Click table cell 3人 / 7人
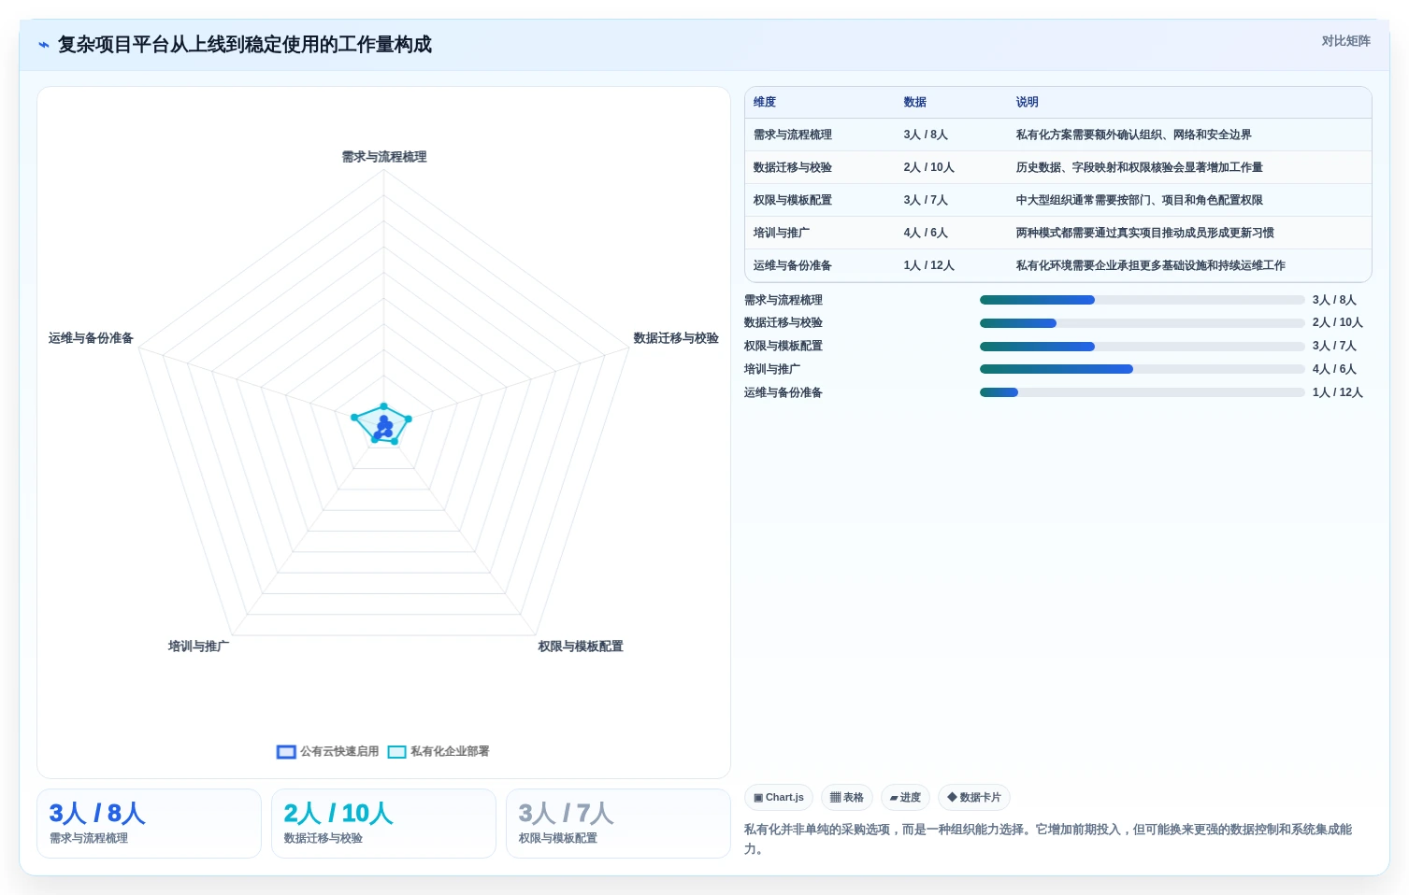 [926, 200]
